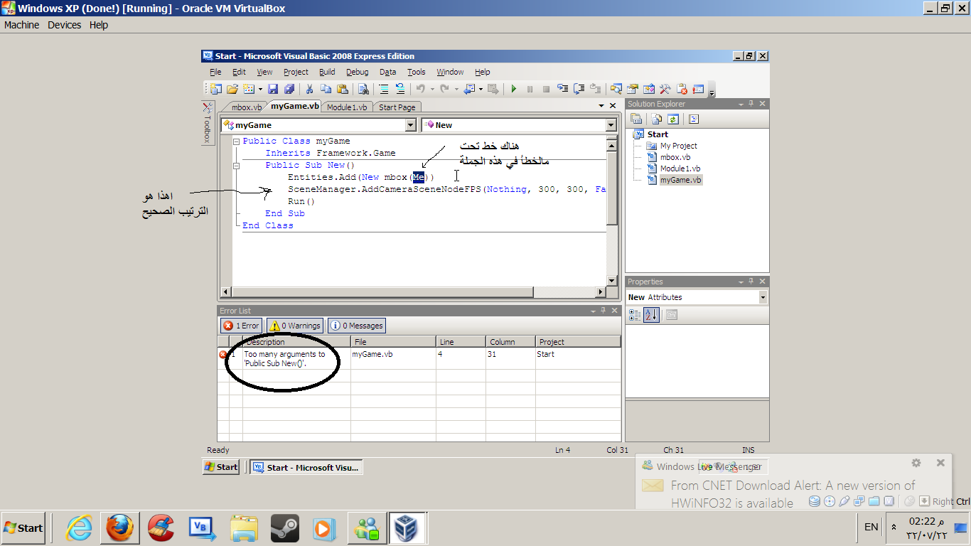Toggle auto-hide pin on Solution Explorer
Viewport: 971px width, 546px height.
[x=751, y=104]
